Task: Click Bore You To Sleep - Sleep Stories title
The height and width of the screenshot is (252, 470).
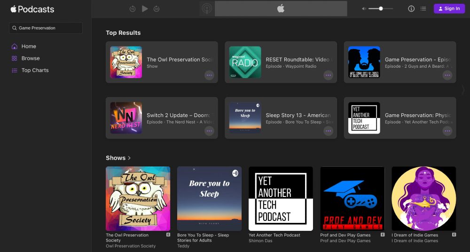Action: [203, 237]
